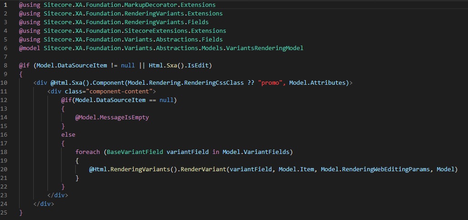Click the 'RenderVariant' method call
Viewport: 468px width, 220px height.
point(203,169)
